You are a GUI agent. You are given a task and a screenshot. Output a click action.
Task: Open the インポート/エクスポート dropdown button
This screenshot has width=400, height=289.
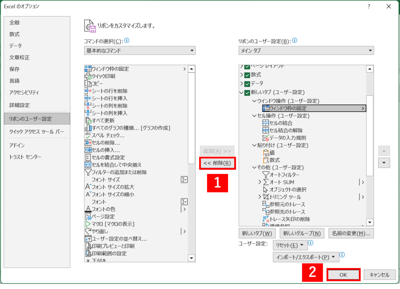305,257
